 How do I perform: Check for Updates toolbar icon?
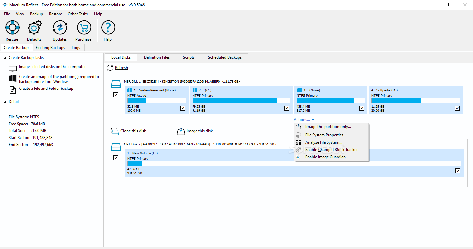pos(60,28)
